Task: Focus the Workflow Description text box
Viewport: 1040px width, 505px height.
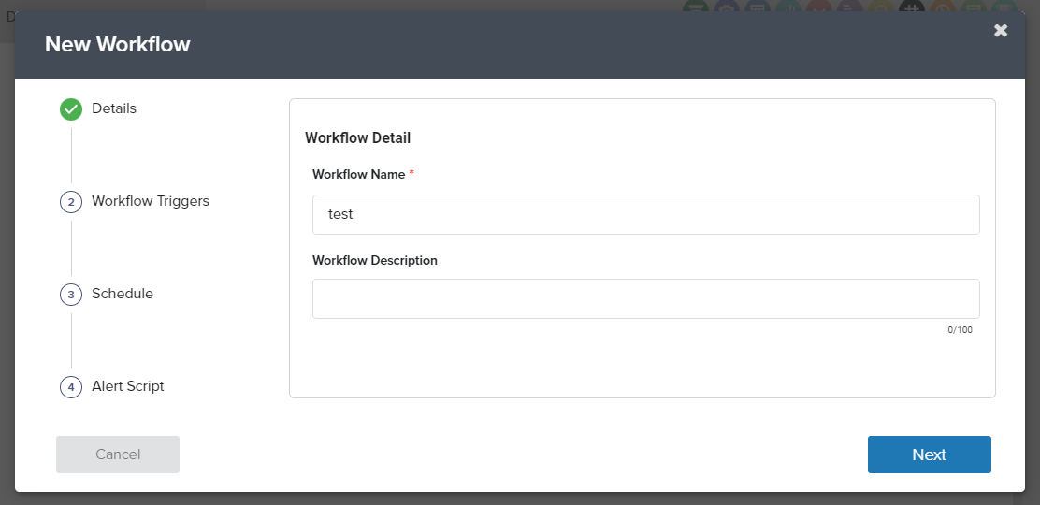Action: [646, 298]
